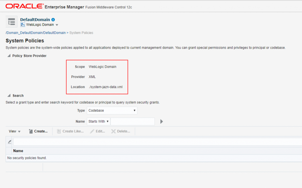Viewport: 302px width, 188px height.
Task: Collapse the Policy Store Provider section
Action: [x=9, y=56]
